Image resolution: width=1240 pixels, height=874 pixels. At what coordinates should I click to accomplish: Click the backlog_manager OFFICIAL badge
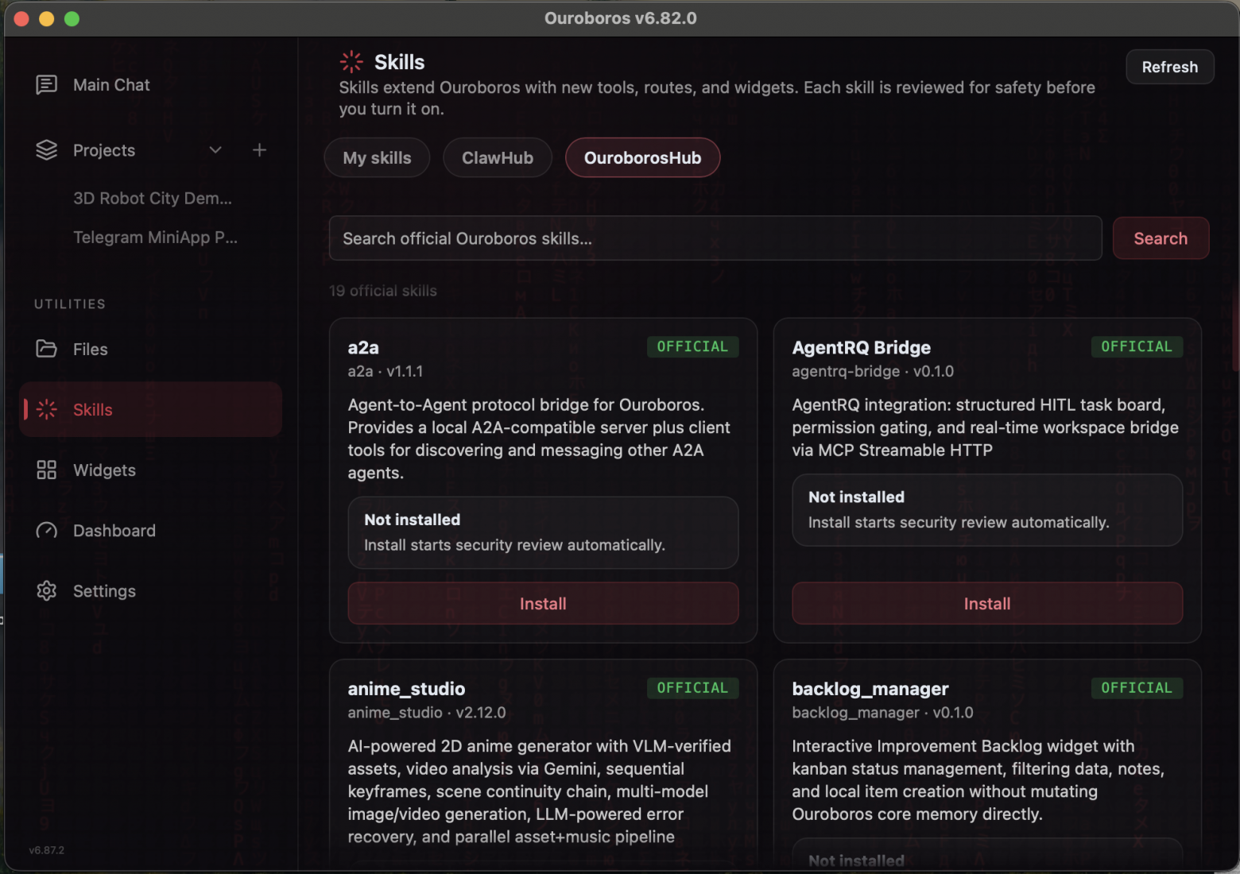point(1137,688)
